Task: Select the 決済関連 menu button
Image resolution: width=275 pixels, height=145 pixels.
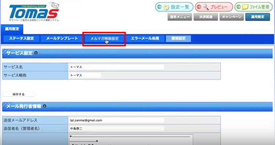Action: [x=206, y=17]
